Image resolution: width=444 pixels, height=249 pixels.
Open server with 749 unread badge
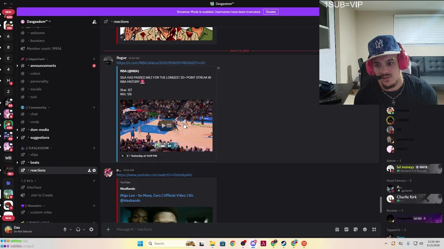click(8, 25)
